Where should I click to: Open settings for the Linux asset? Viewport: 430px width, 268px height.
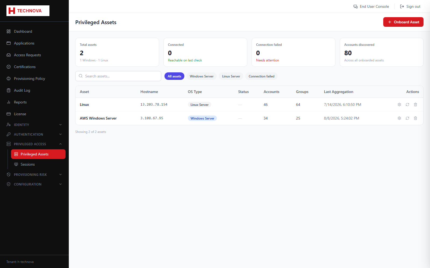pos(399,105)
